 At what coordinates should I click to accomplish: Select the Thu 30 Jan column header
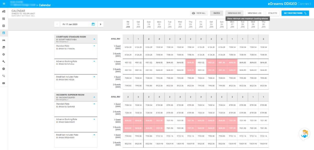(263, 24)
